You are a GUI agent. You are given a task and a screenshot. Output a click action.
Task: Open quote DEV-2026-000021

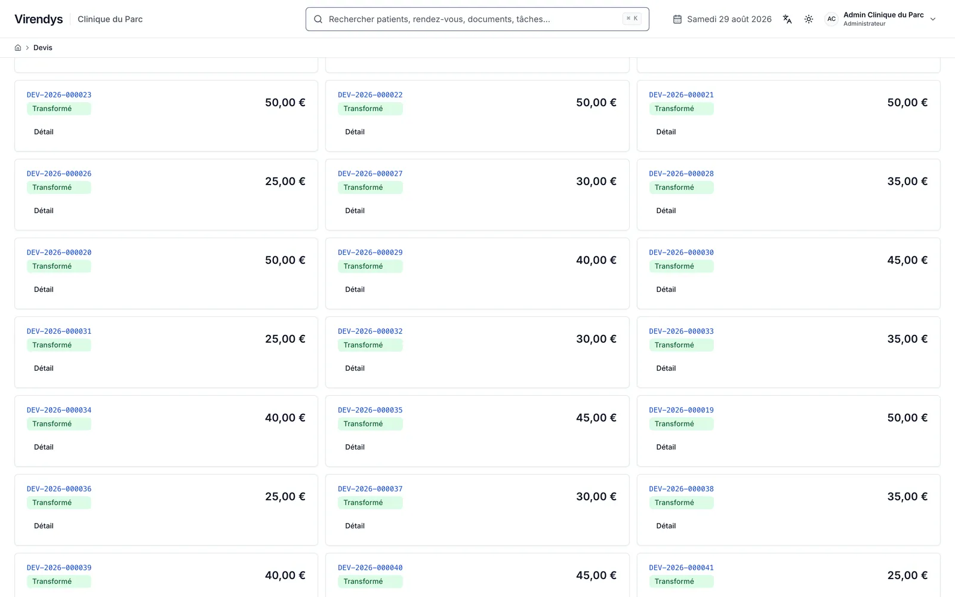coord(681,95)
